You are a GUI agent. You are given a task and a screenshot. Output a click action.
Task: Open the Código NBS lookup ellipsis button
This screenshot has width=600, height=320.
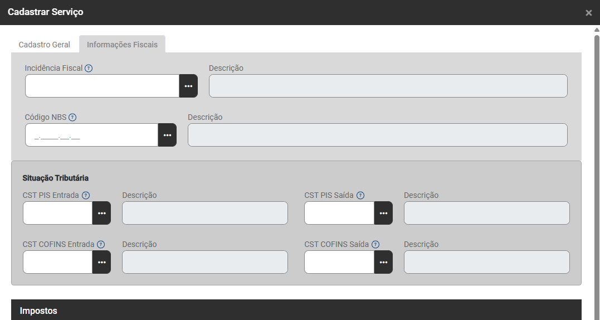[167, 135]
